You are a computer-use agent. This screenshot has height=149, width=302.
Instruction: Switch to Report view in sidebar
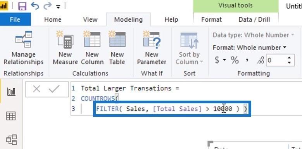click(x=11, y=91)
